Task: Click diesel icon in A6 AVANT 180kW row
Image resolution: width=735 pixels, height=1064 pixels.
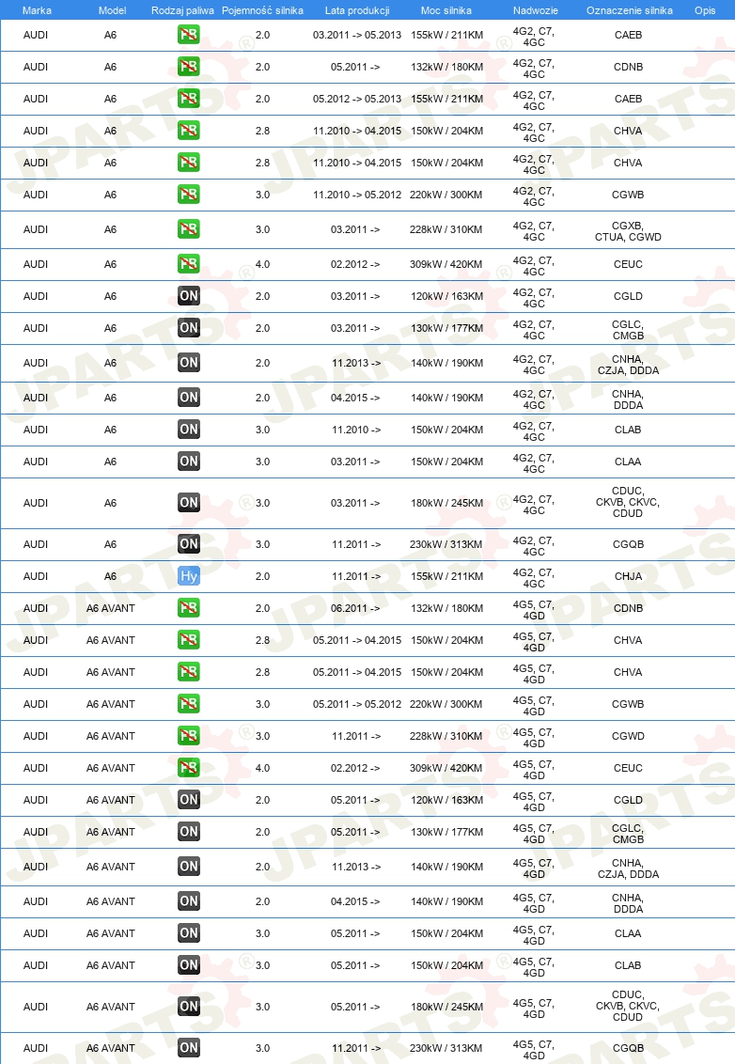Action: [x=189, y=1007]
